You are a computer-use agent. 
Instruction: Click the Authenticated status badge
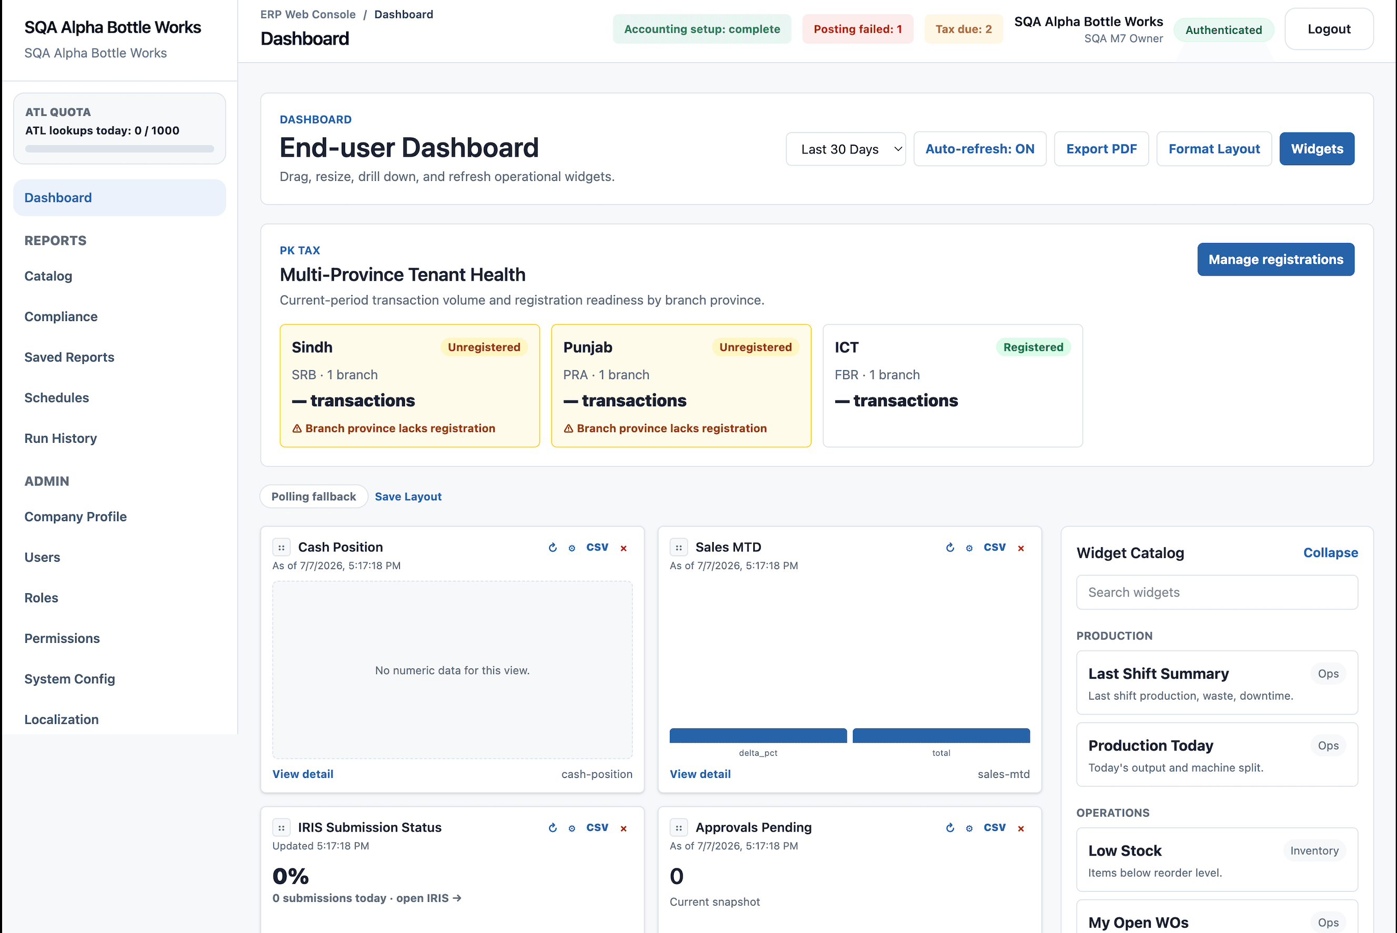(x=1223, y=30)
